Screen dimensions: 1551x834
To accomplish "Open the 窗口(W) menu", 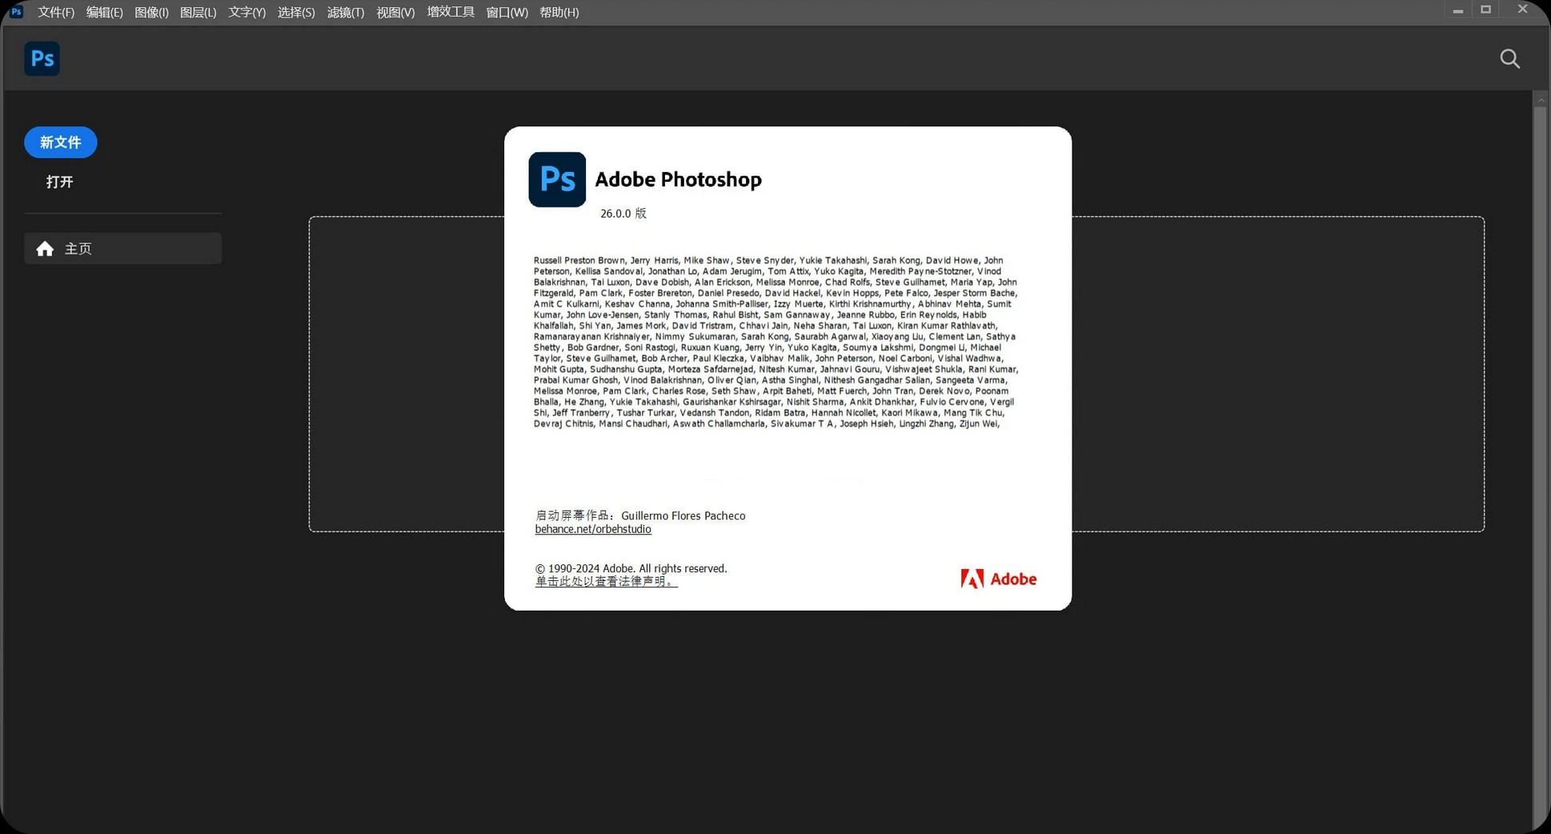I will coord(507,12).
